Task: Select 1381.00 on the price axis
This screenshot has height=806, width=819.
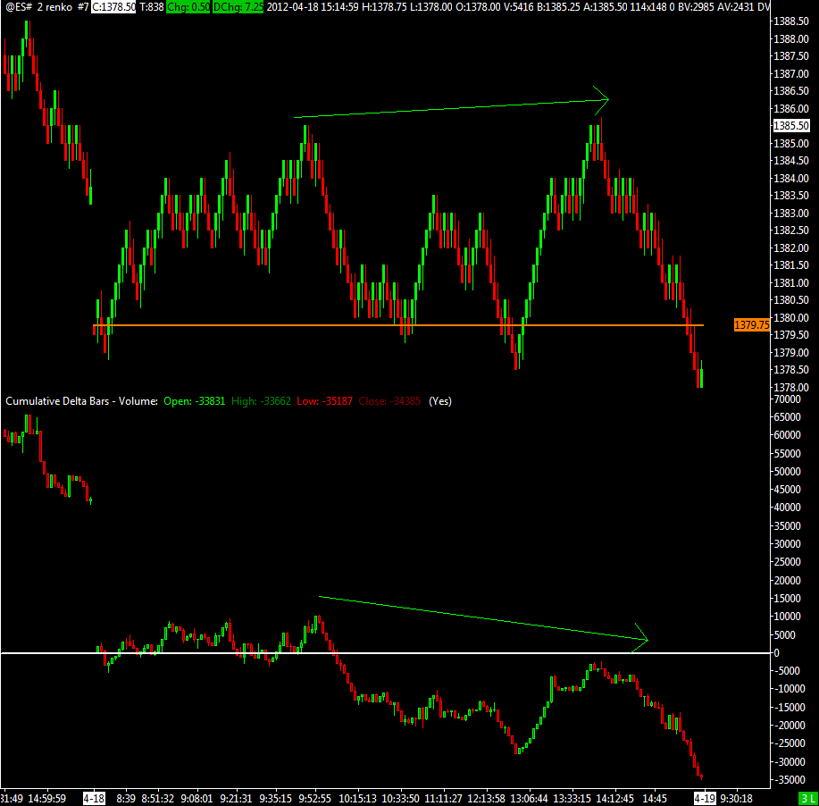Action: click(x=791, y=282)
